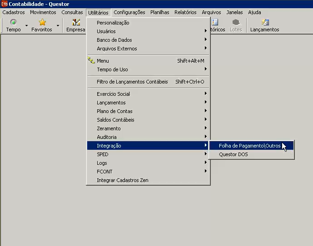Screen dimensions: 313x246
Task: Expand the Tempo dropdown arrow
Action: tap(26, 26)
